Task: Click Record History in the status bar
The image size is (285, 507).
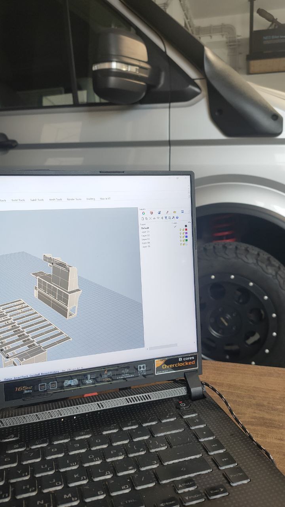Action: tap(50, 372)
